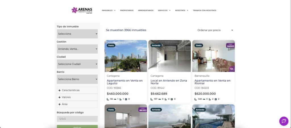Click the plus icon beside Área

(60, 104)
